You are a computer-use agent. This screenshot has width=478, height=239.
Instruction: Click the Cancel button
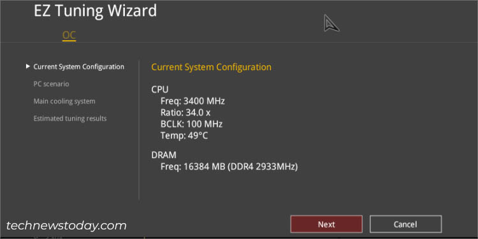405,224
